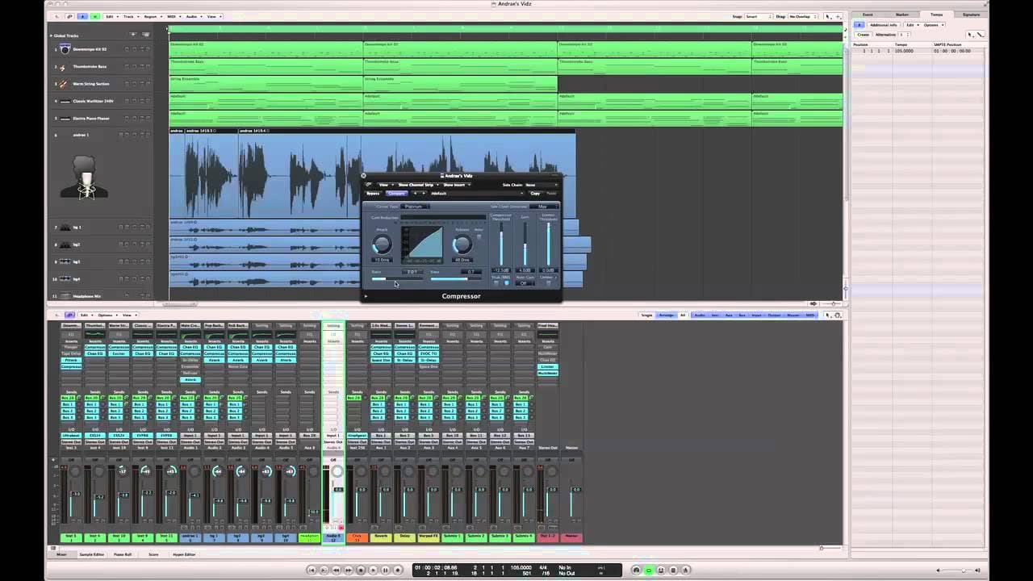This screenshot has height=581, width=1033.
Task: Open the #default preset menu in Compressor
Action: (x=477, y=194)
